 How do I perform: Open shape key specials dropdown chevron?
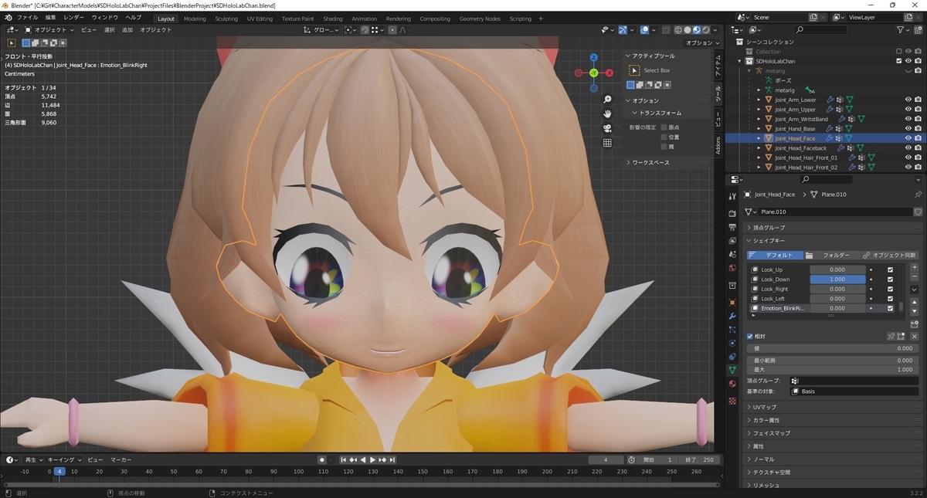[x=915, y=289]
